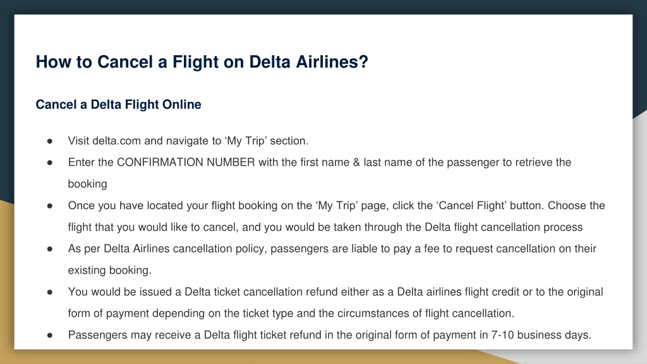The height and width of the screenshot is (364, 647).
Task: Click the 'Visit delta.com' bullet line
Action: [188, 141]
